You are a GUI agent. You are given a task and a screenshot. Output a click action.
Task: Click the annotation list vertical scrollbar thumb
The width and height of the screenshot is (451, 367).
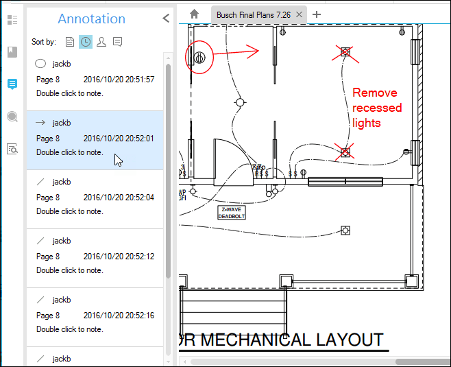168,171
